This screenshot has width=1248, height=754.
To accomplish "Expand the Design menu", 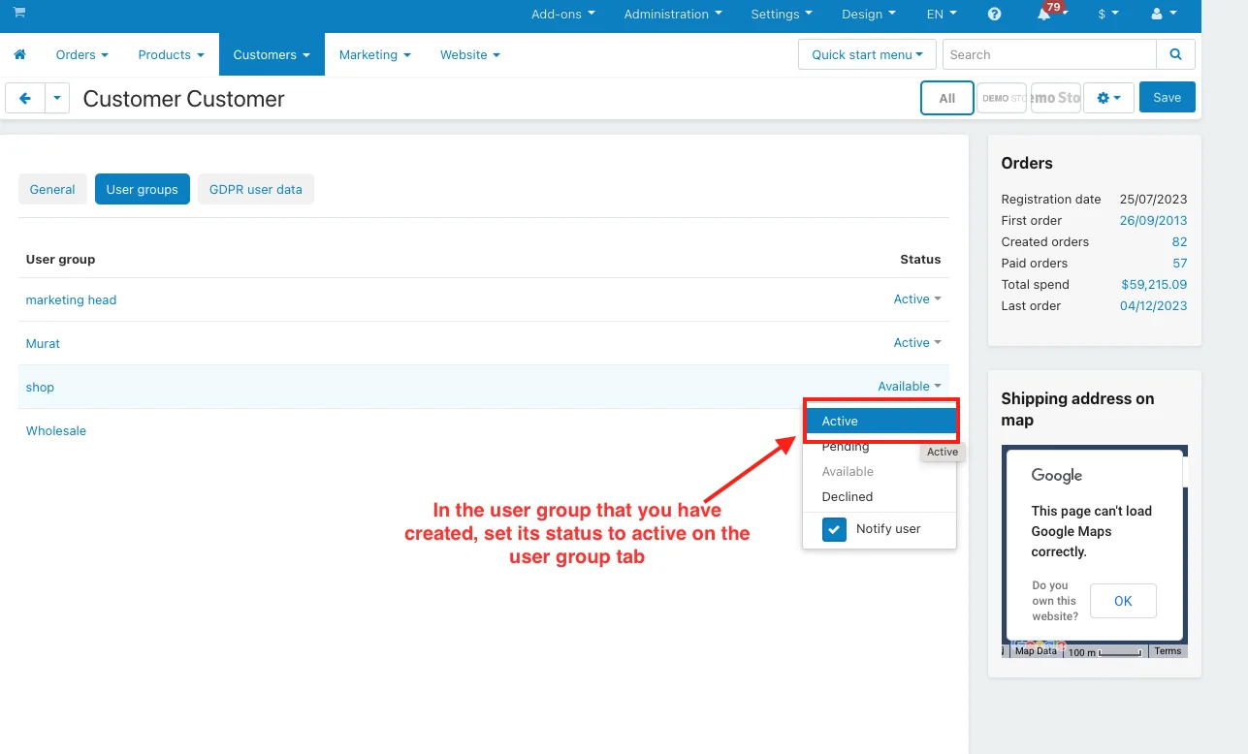I will (869, 15).
